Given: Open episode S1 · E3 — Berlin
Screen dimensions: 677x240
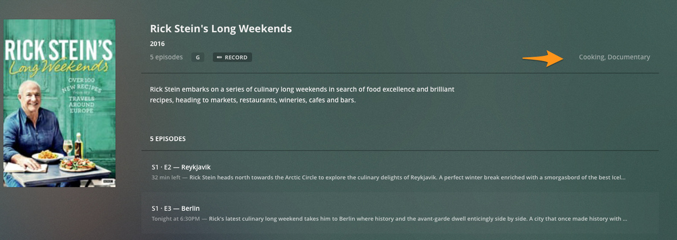Looking at the screenshot, I should pyautogui.click(x=175, y=208).
